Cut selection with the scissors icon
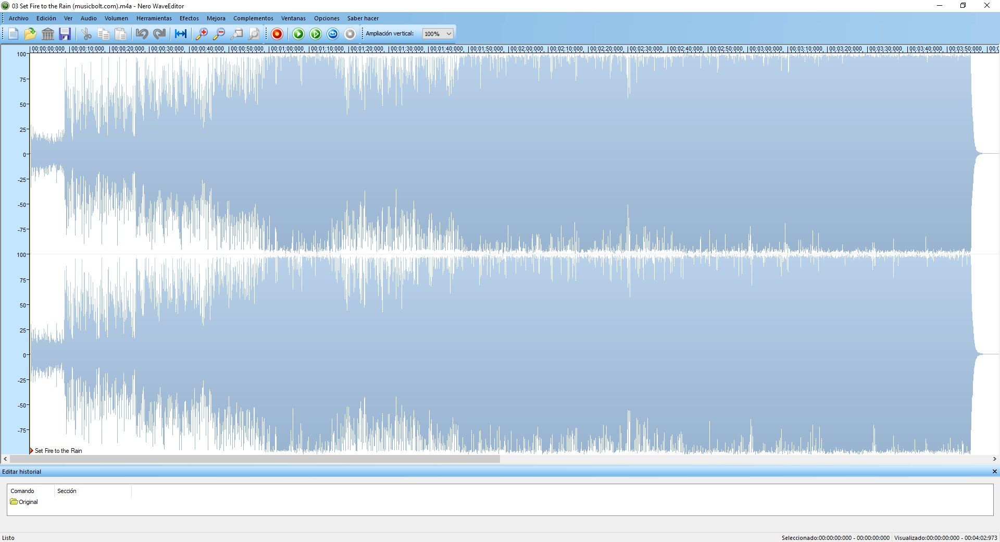Viewport: 1000px width, 542px height. (x=86, y=34)
